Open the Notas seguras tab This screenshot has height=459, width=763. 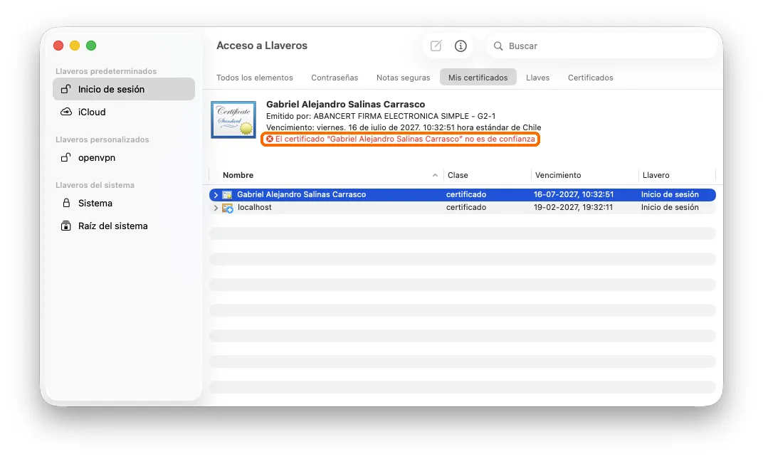click(404, 78)
